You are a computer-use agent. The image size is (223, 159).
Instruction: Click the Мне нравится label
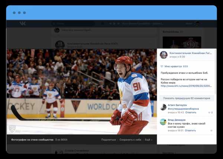pos(173,66)
